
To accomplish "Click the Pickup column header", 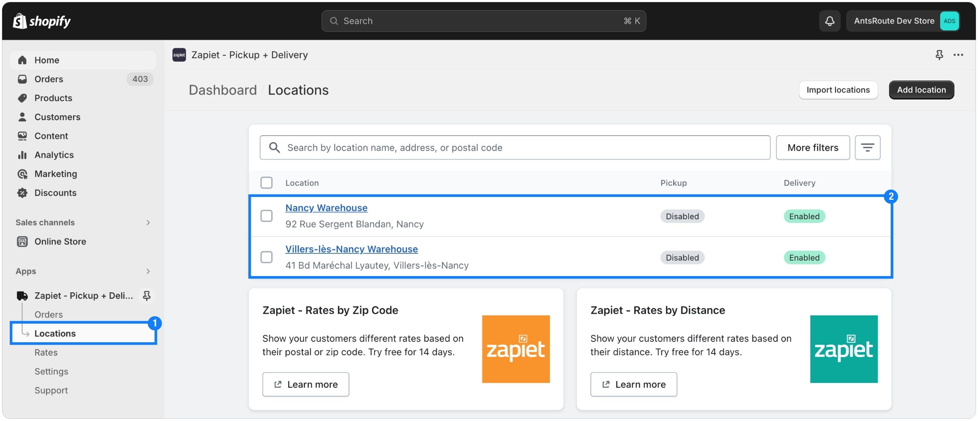I will [674, 183].
